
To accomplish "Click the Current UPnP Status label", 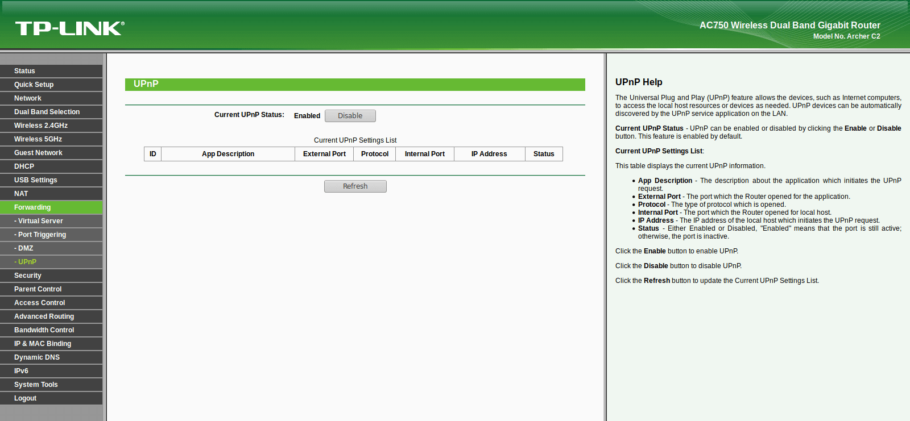I will click(249, 115).
